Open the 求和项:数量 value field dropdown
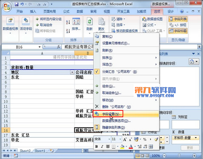 click(x=196, y=138)
